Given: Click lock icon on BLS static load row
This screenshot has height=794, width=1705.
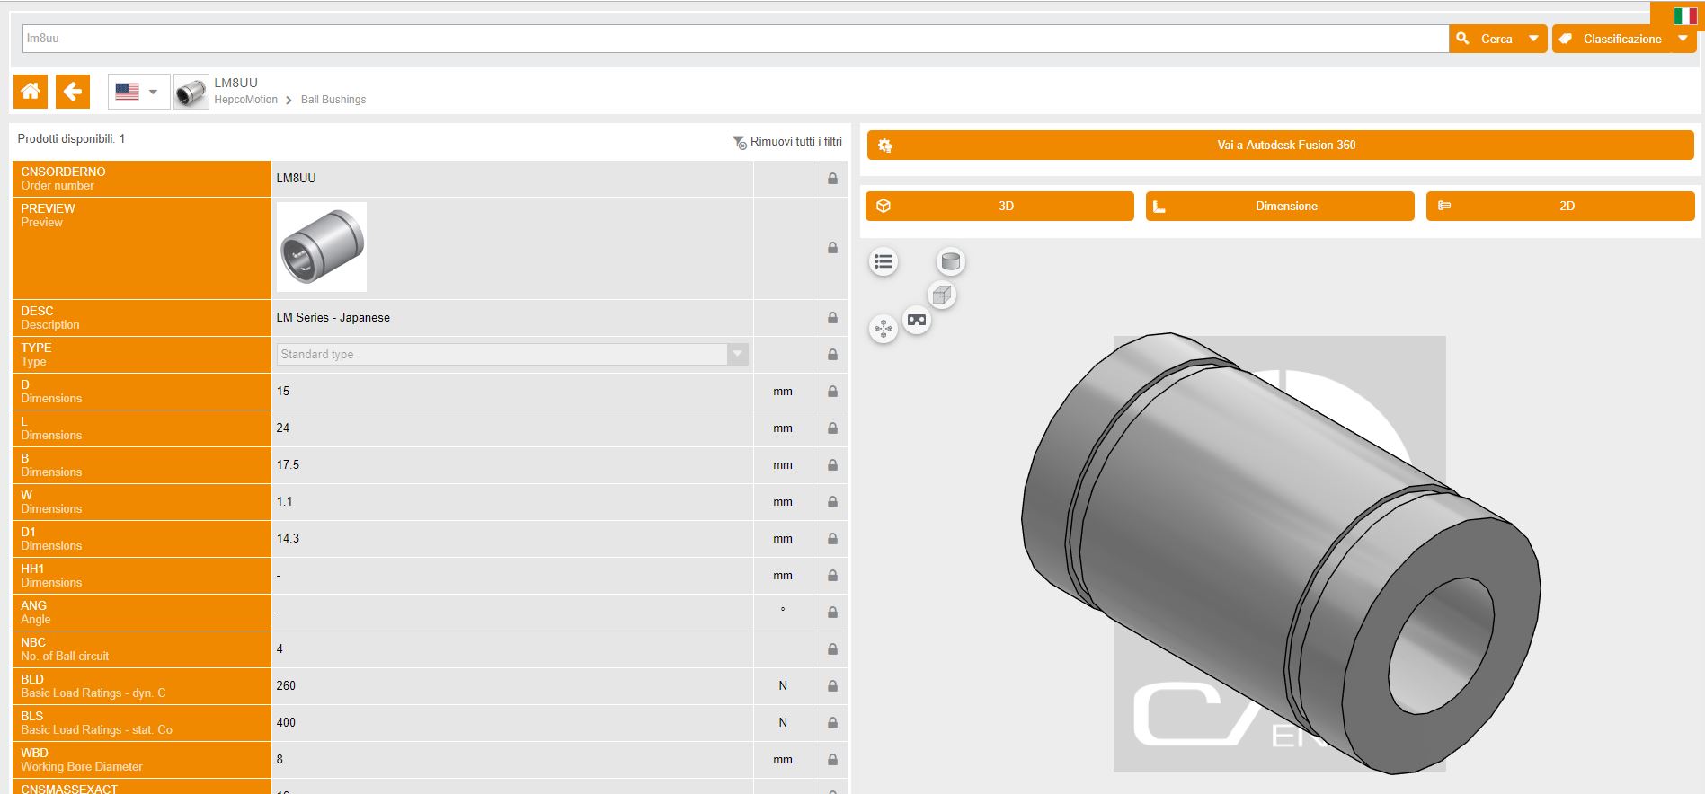Looking at the screenshot, I should [x=832, y=723].
